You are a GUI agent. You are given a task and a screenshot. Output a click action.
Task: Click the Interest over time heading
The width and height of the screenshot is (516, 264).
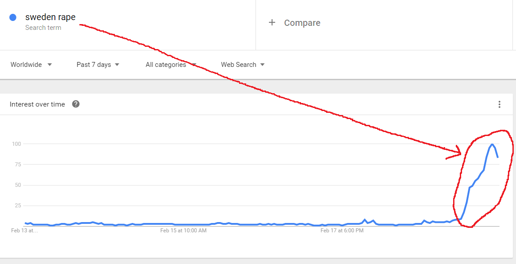click(37, 104)
